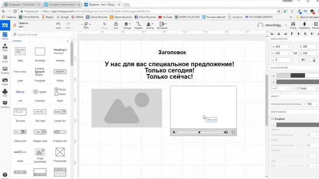Open the YouTube bookmark
Viewport: 319px width, 179px height.
(165, 17)
